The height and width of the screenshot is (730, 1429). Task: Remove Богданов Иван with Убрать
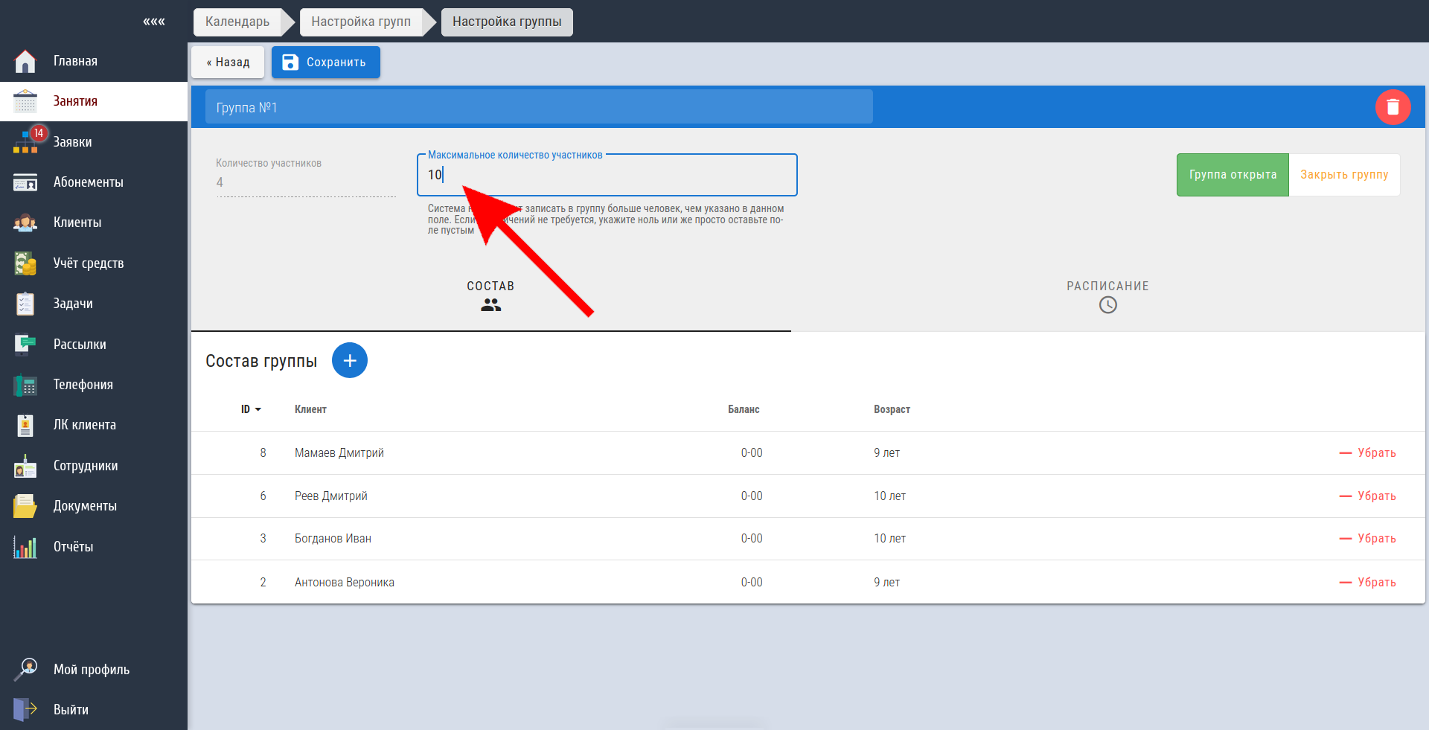tap(1368, 538)
